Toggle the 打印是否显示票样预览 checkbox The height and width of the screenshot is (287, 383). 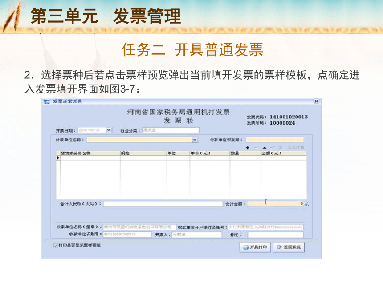click(56, 245)
